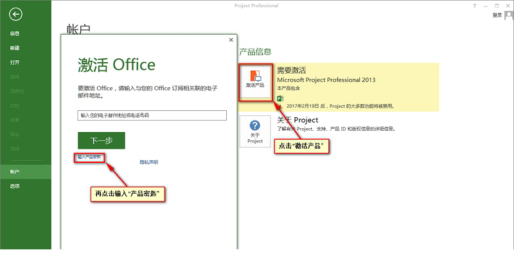Click the disabled 共享 entry
The image size is (514, 259).
(14, 120)
